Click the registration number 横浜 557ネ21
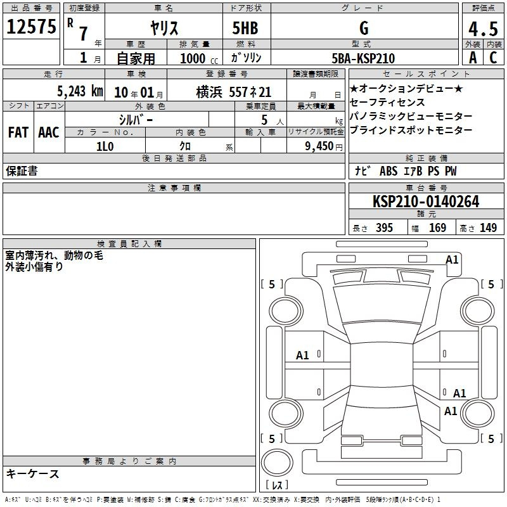 [234, 91]
